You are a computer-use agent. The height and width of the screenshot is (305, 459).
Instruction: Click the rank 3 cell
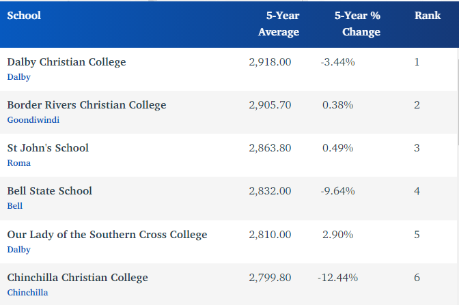click(x=417, y=148)
